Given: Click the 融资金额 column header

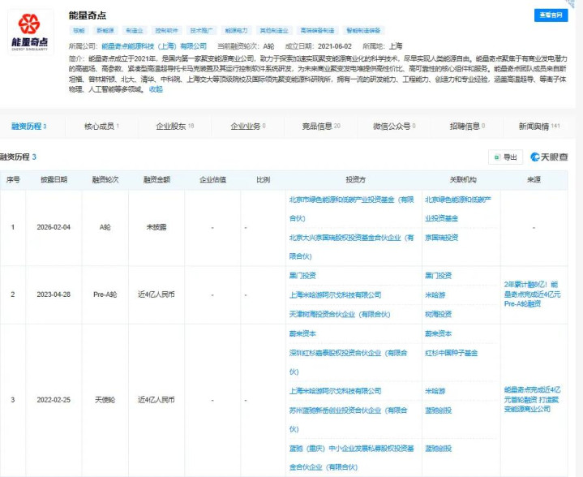Looking at the screenshot, I should pyautogui.click(x=156, y=180).
